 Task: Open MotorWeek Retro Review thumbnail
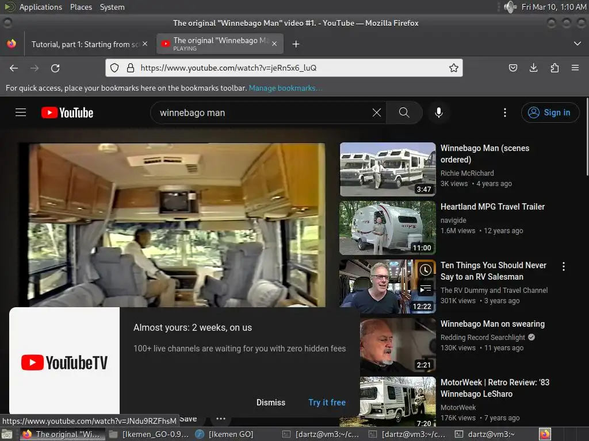click(x=398, y=401)
